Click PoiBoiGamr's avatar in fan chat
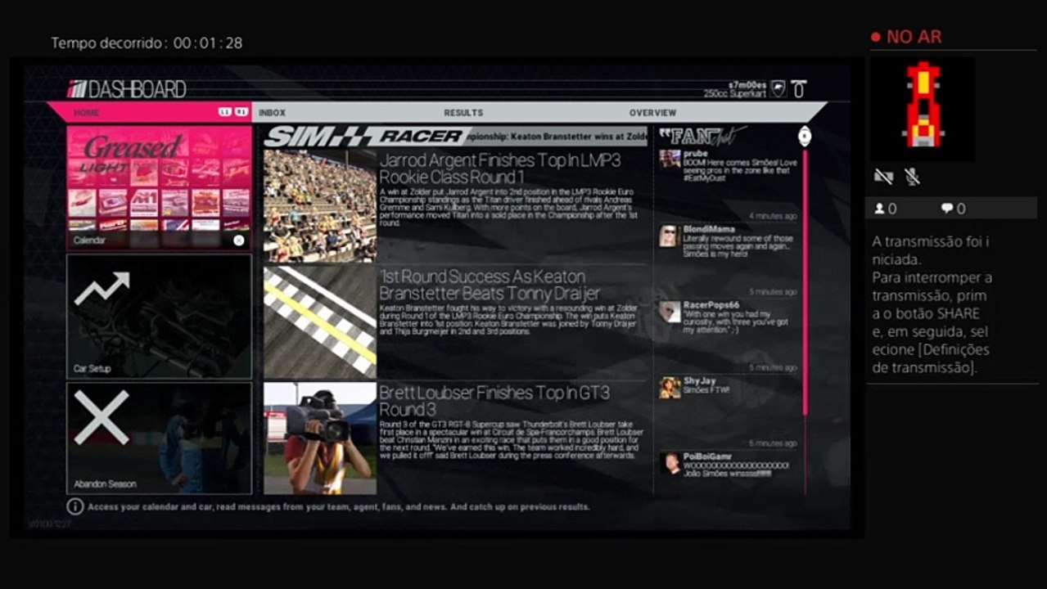 (670, 463)
